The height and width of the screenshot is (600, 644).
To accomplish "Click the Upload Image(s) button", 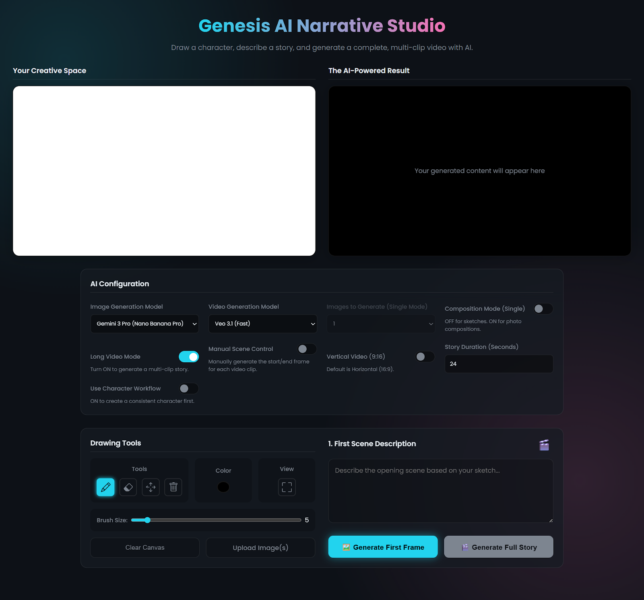I will (x=260, y=547).
